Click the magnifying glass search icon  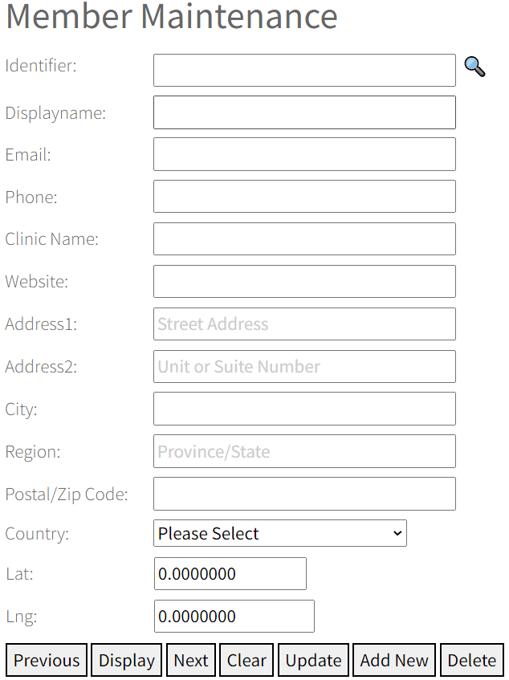(475, 67)
